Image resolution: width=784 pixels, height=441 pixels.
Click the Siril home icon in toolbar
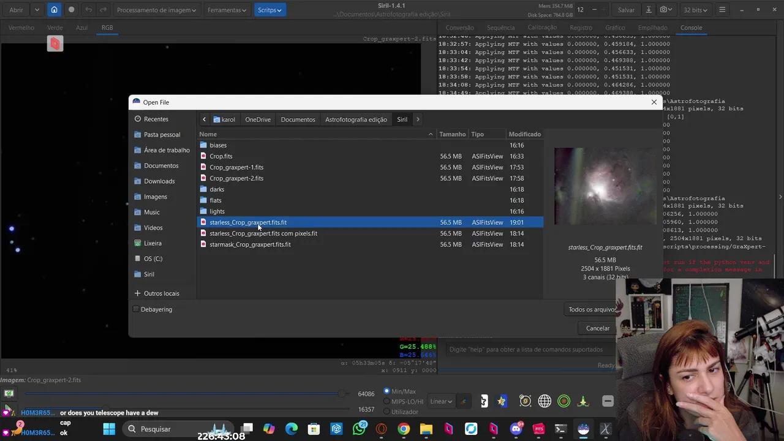tap(54, 10)
